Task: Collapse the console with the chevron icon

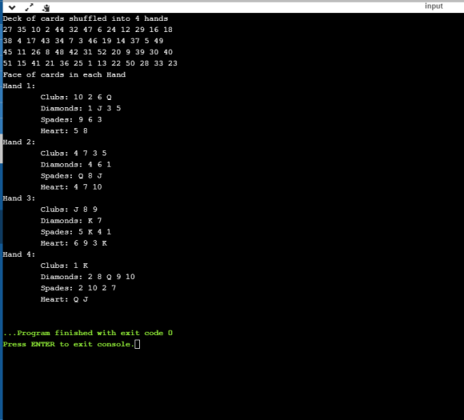Action: (x=12, y=7)
